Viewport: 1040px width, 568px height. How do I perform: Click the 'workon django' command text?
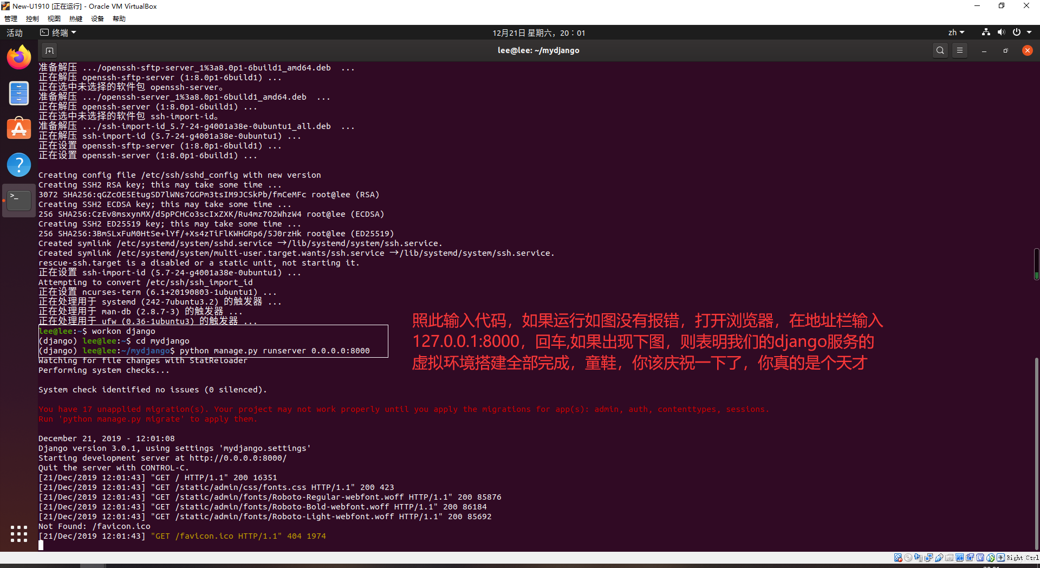(123, 331)
